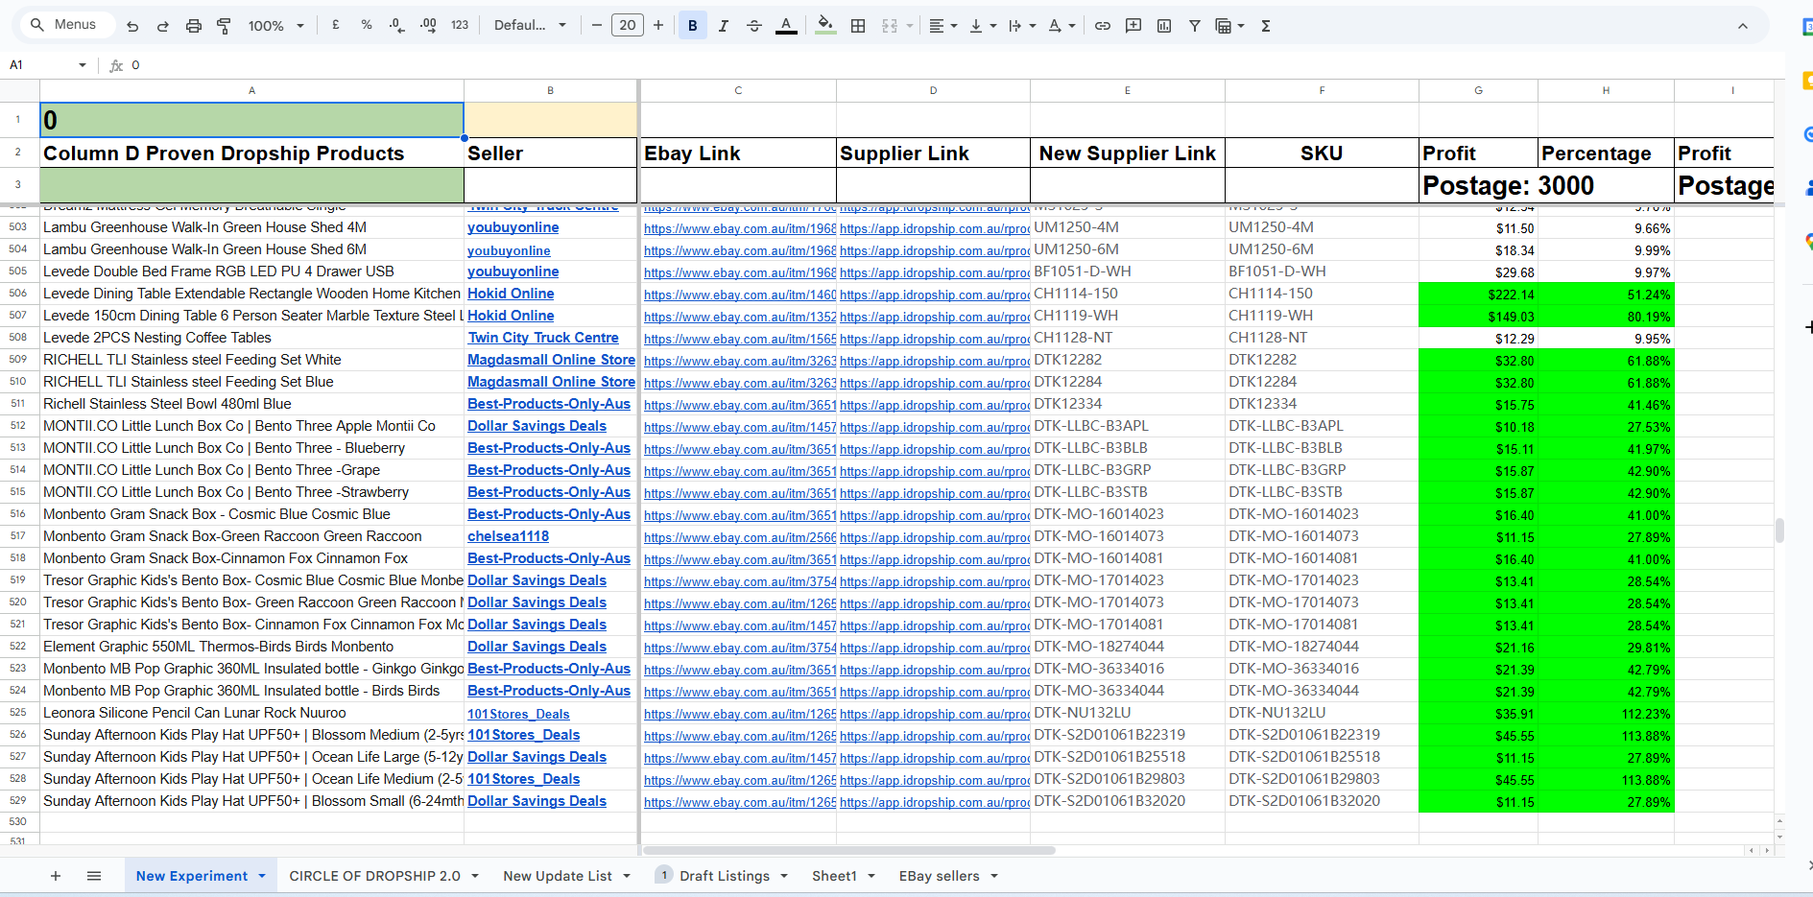Click the Functions sigma icon

[x=1266, y=26]
